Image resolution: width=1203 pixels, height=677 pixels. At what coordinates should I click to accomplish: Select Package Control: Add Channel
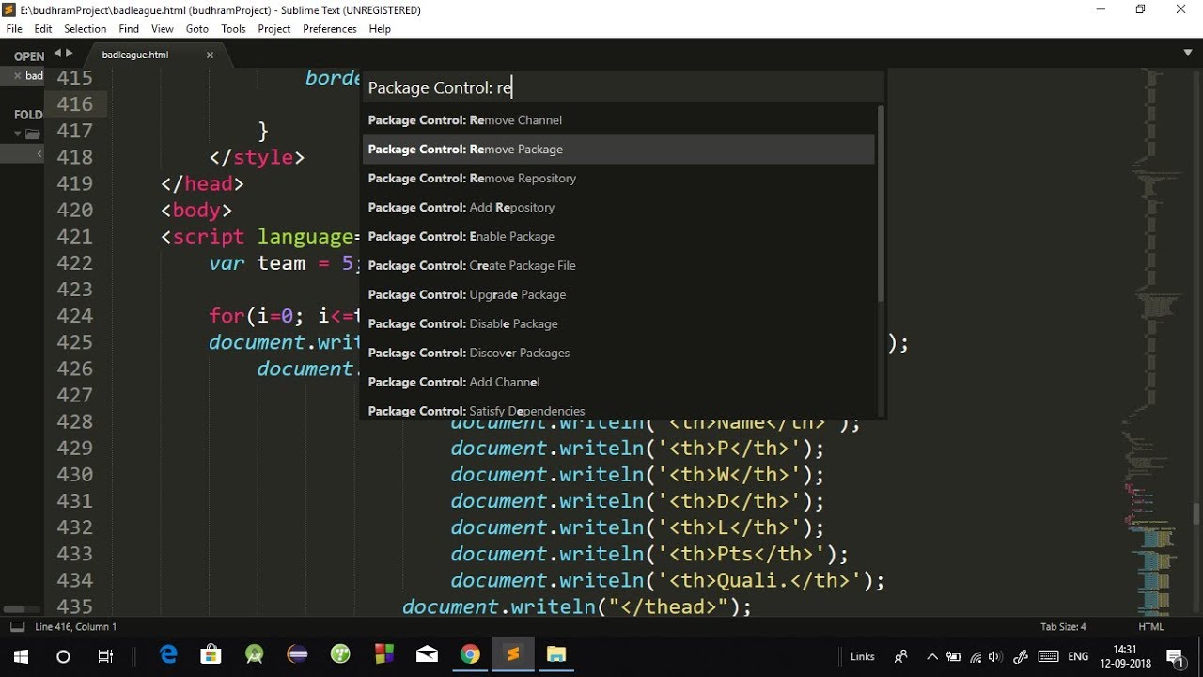[618, 383]
